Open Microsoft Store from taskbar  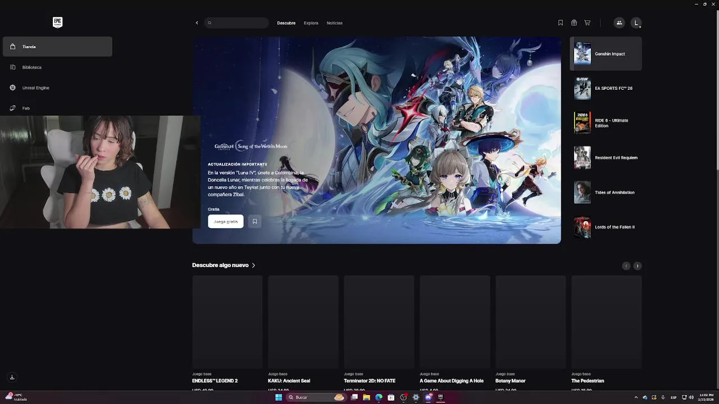[x=391, y=397]
